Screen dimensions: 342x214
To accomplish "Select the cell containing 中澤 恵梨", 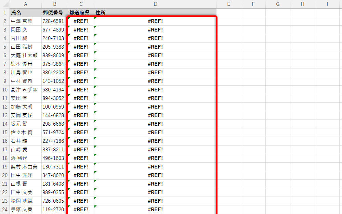I will pyautogui.click(x=26, y=21).
